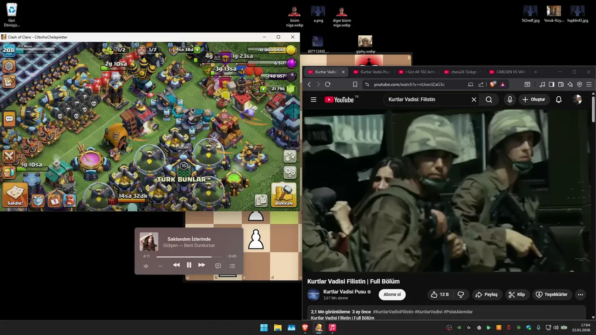Click the shield icon next to Saldır!

(38, 201)
